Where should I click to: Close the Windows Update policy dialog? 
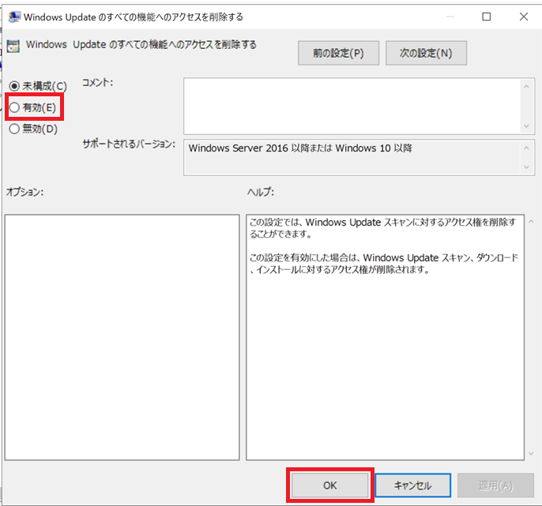pos(524,17)
